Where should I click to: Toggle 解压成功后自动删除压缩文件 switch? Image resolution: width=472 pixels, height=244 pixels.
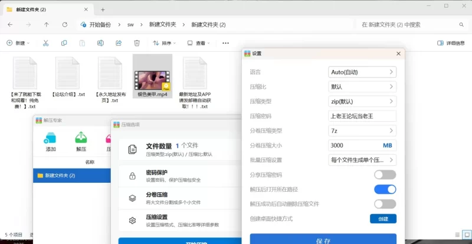click(x=385, y=204)
